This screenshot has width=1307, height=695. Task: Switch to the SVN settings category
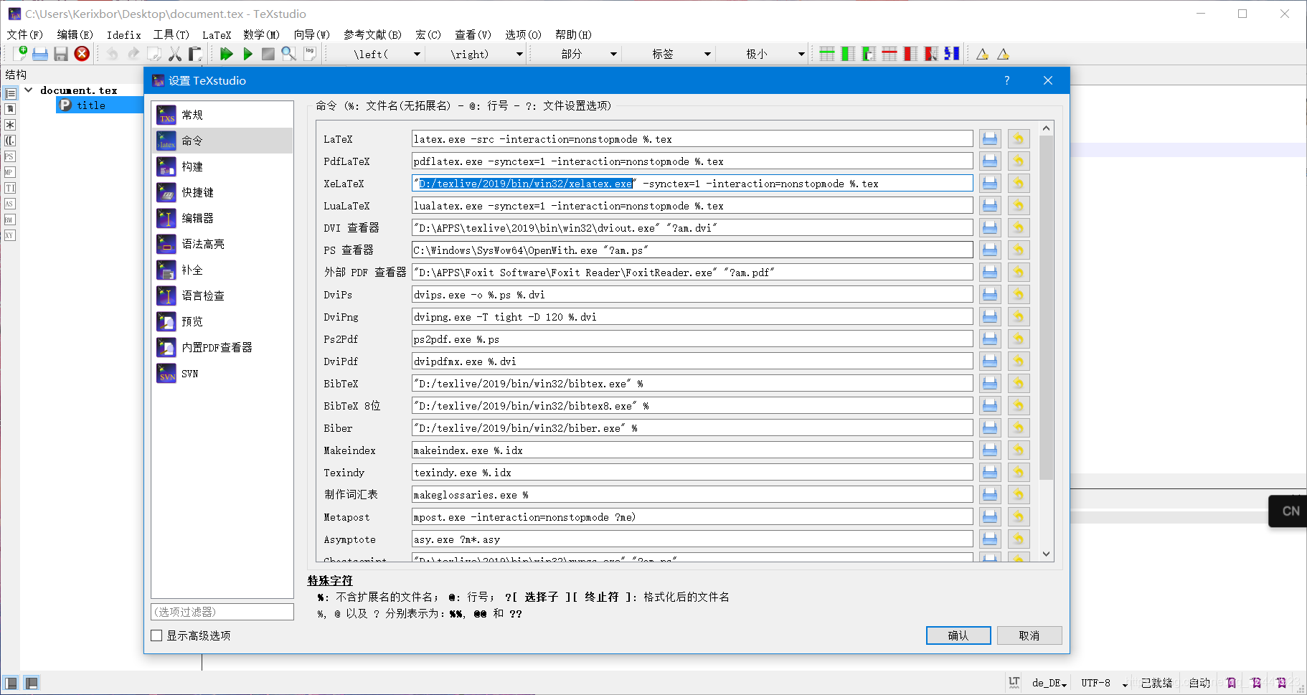point(189,373)
